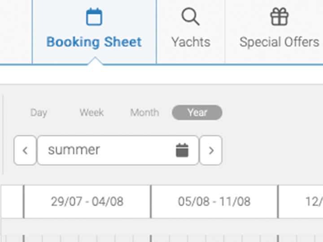The width and height of the screenshot is (323, 242).
Task: Click the summer period input field
Action: click(x=108, y=150)
